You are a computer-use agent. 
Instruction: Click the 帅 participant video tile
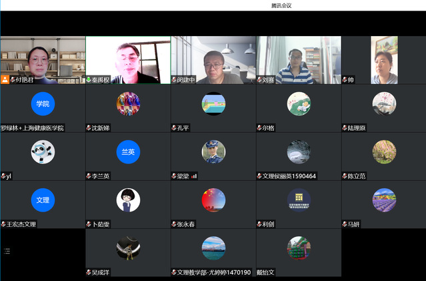[383, 59]
